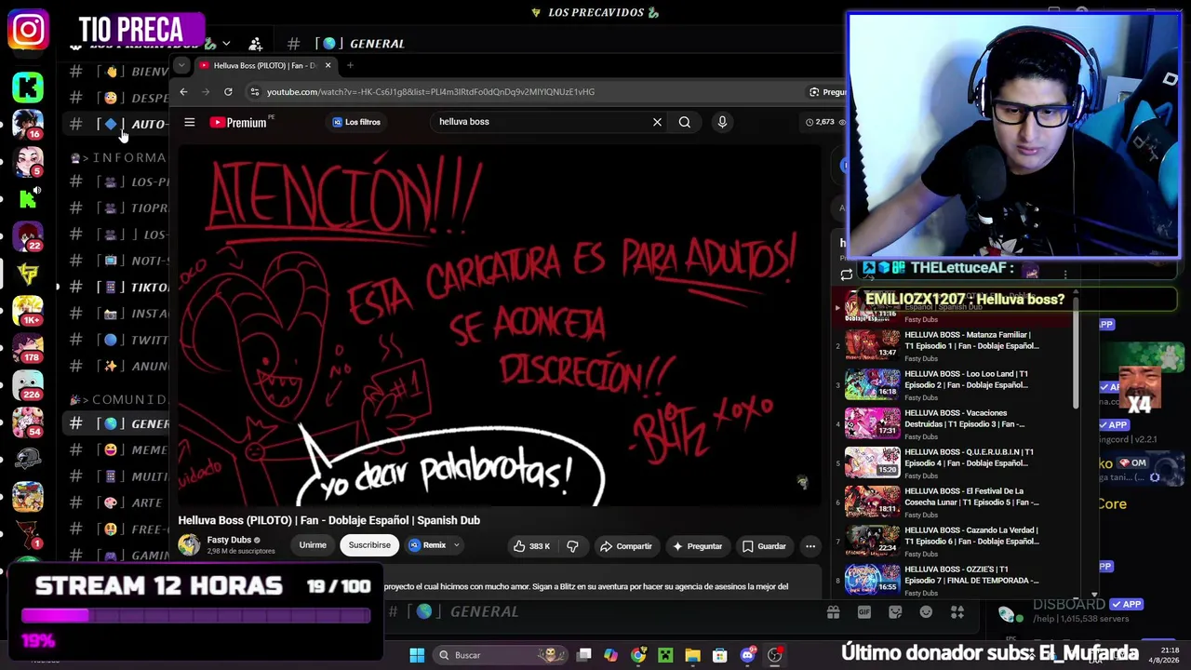
Task: Click the YouTube search magnifier button
Action: pos(685,122)
